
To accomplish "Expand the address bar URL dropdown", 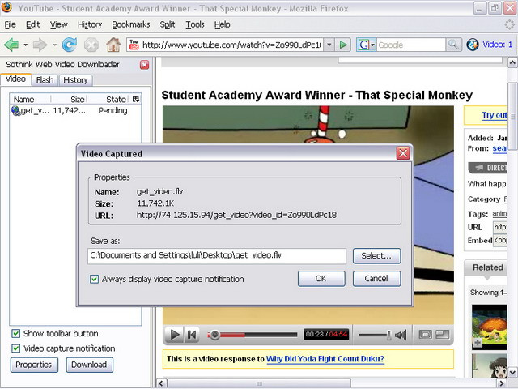I will coord(329,45).
